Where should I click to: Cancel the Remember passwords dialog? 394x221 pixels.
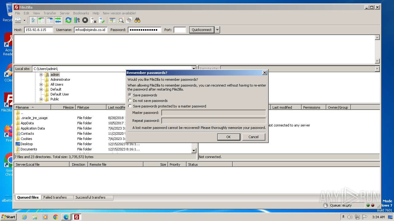click(254, 137)
